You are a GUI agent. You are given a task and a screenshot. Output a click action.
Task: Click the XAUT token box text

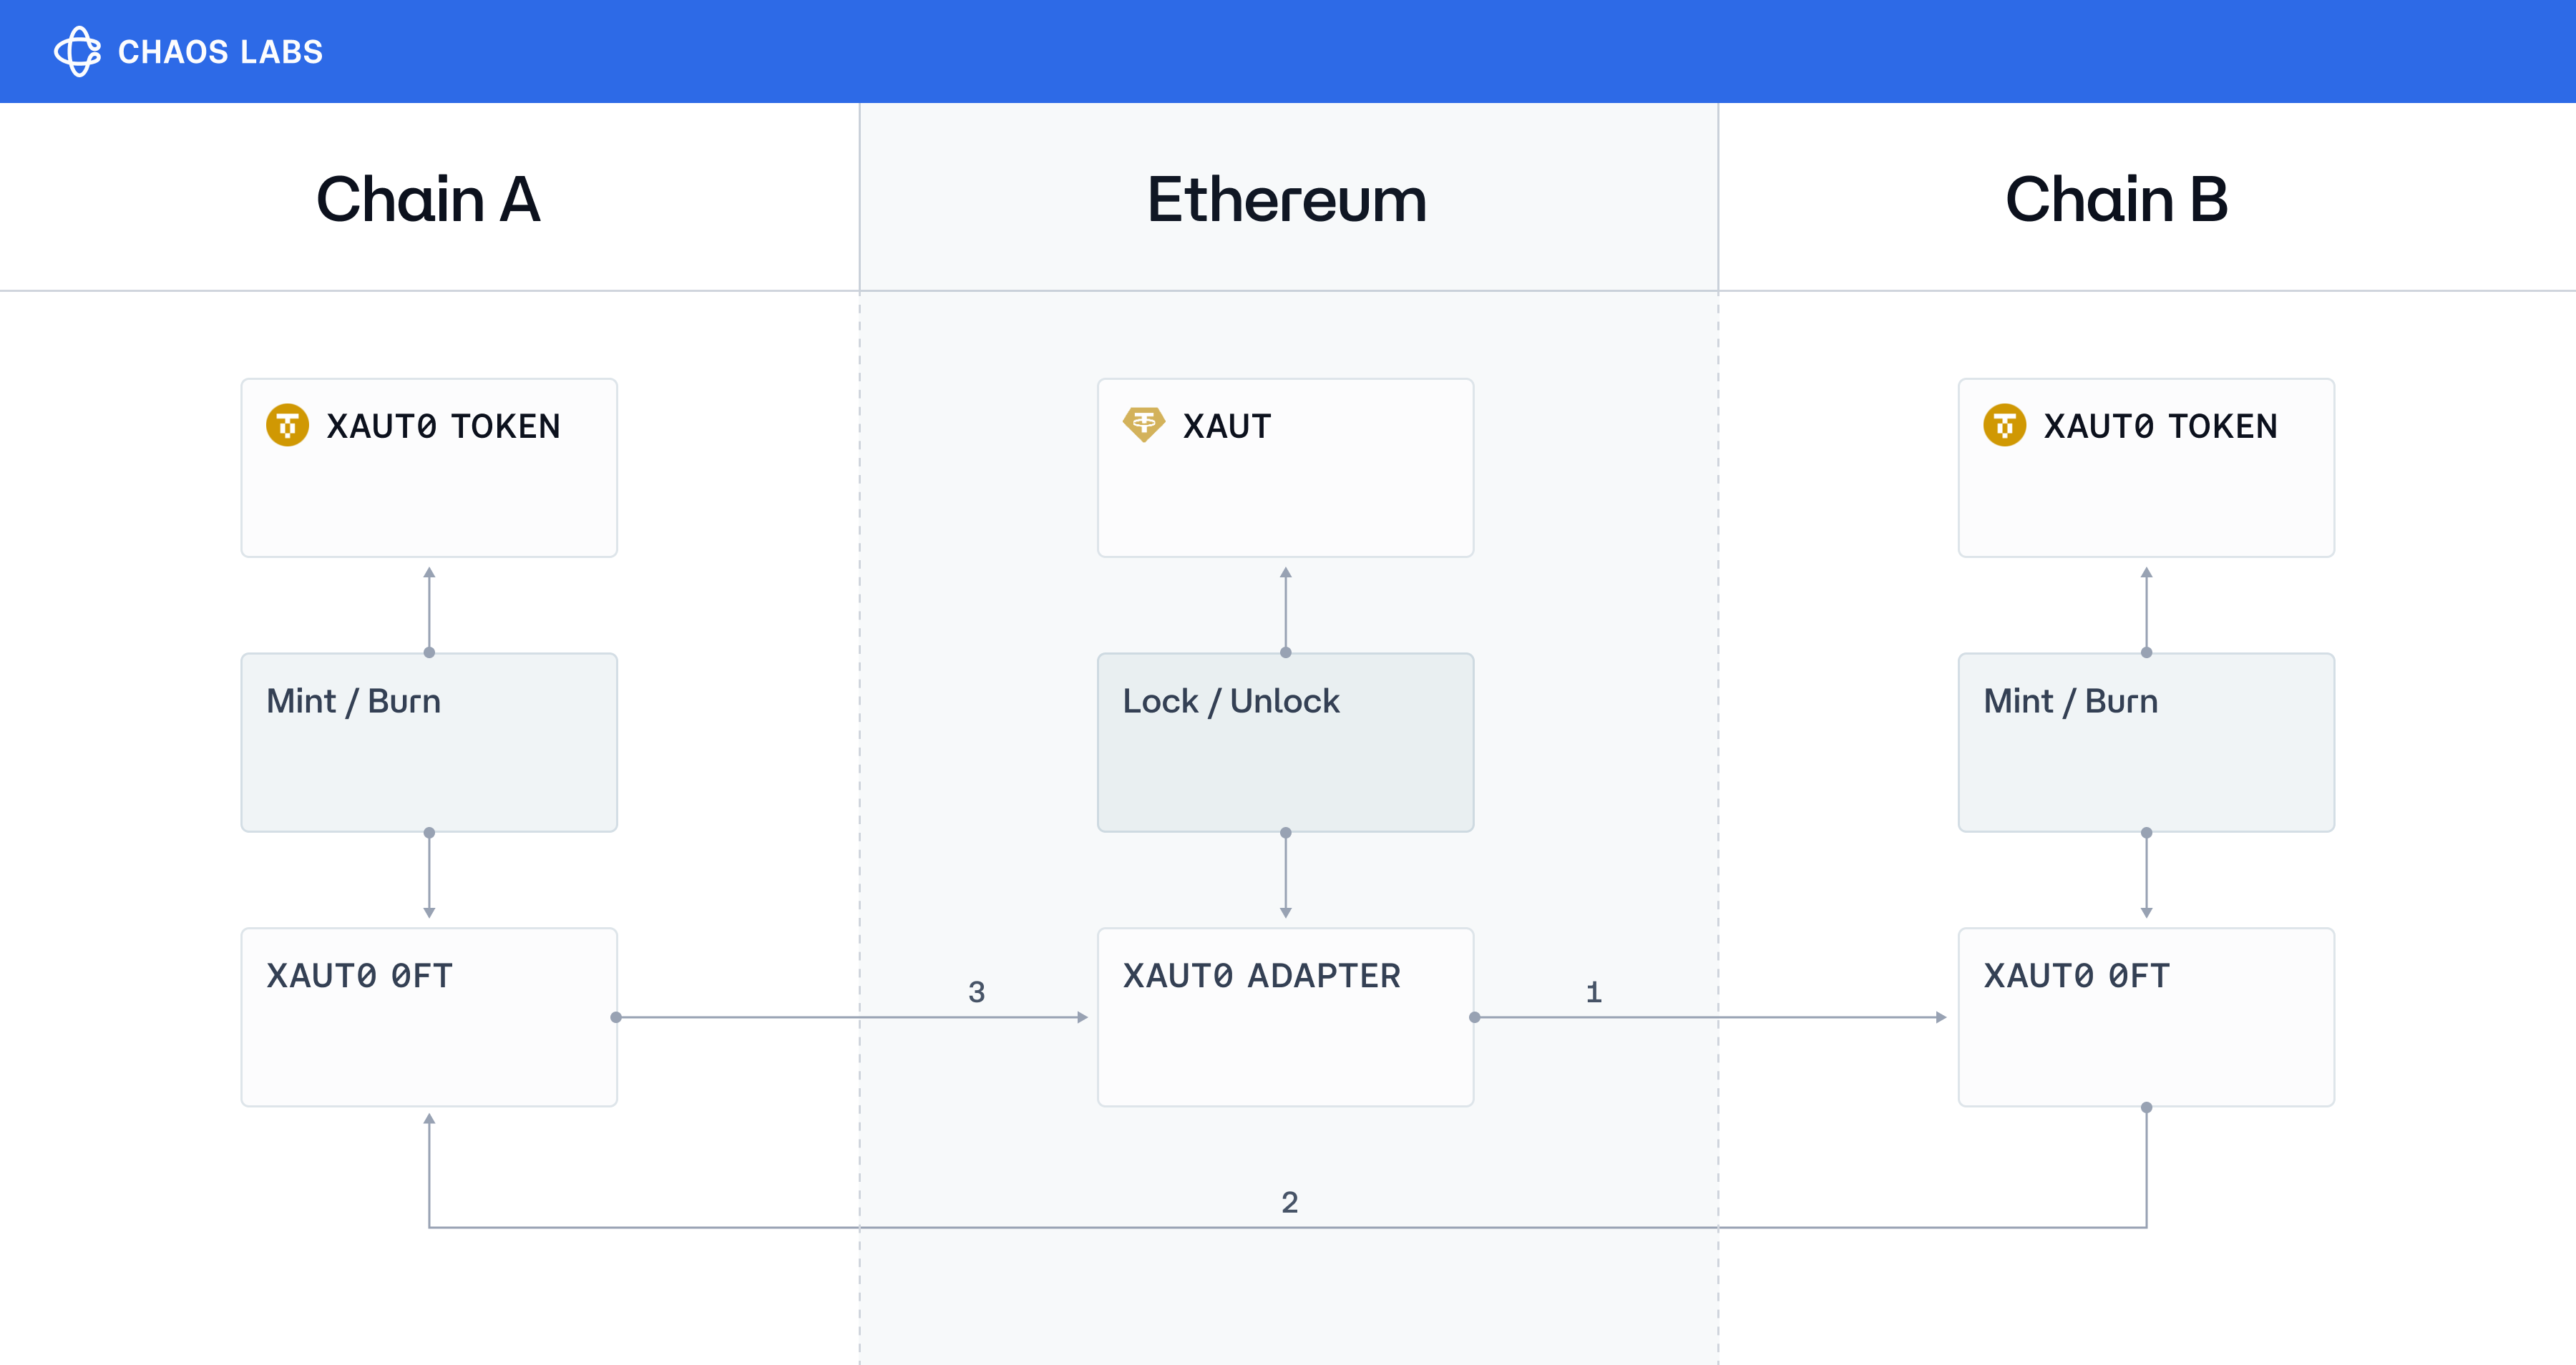(1226, 426)
